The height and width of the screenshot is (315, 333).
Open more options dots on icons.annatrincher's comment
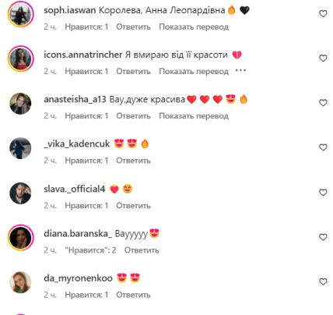click(x=240, y=70)
